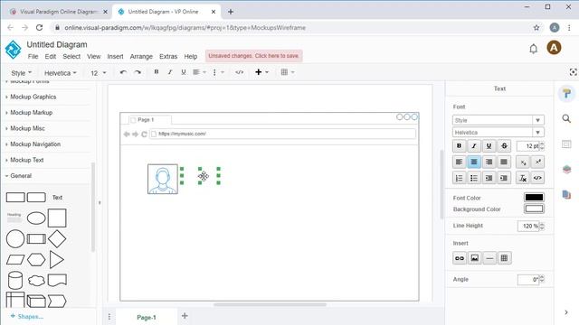Insert a horizontal rule from Text panel
The image size is (579, 325).
[489, 258]
